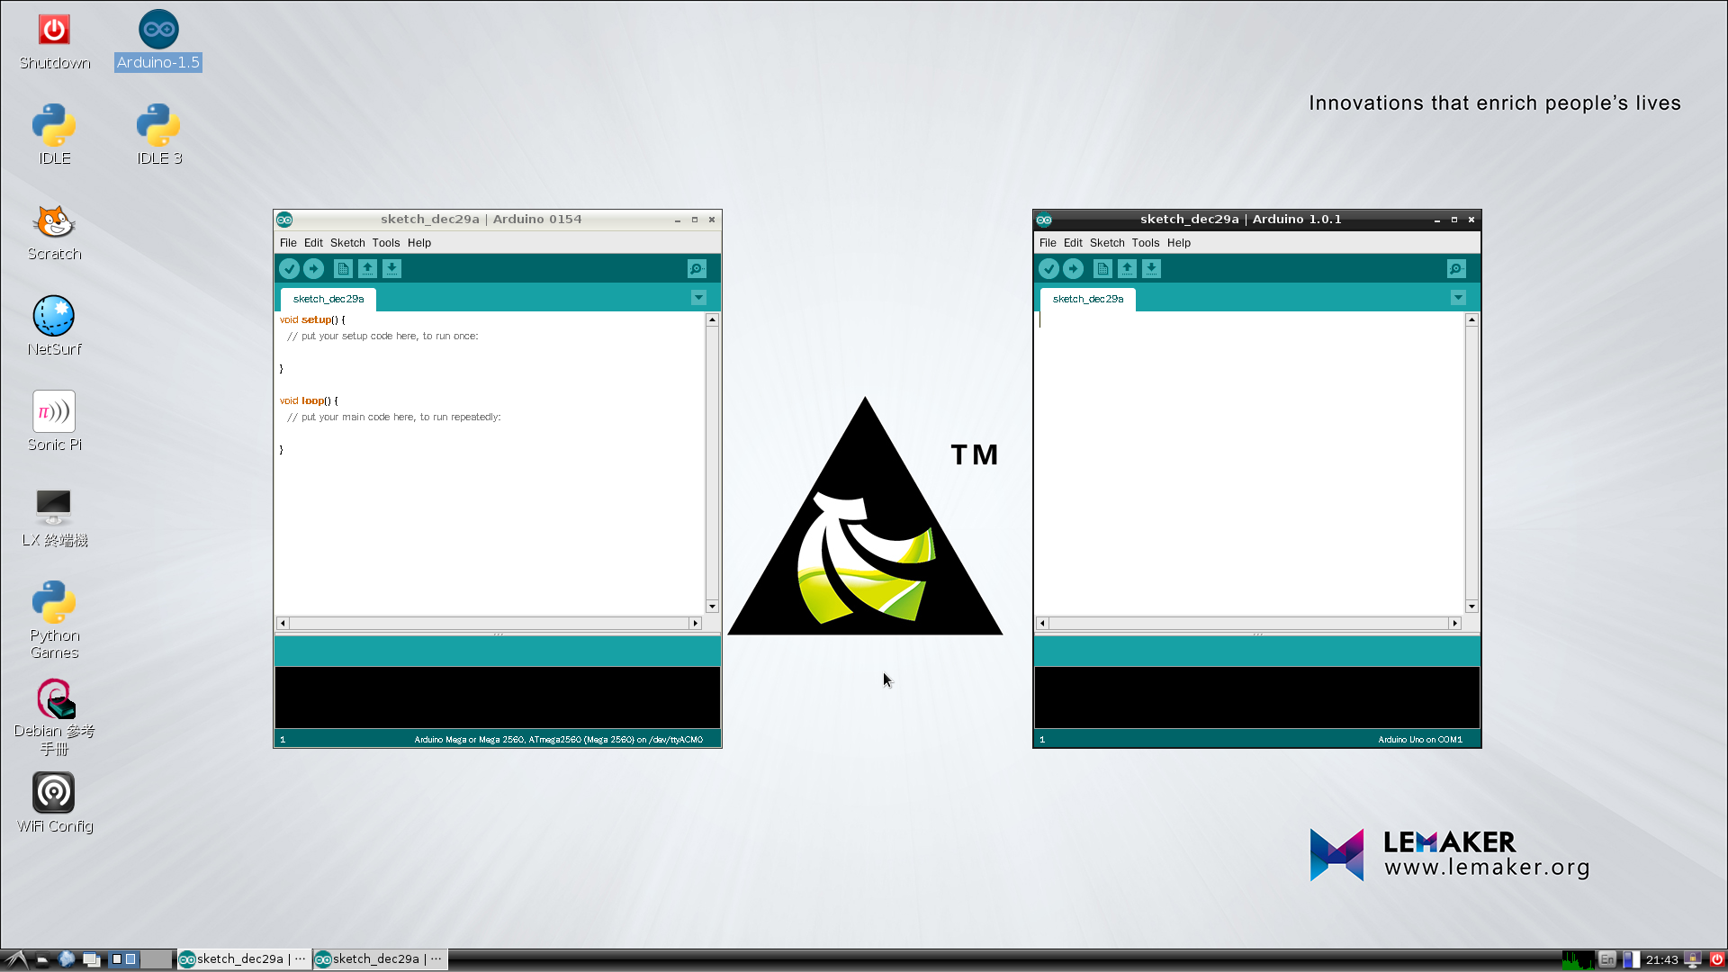Screen dimensions: 1728x972
Task: Select the IDLE 3 desktop icon
Action: pyautogui.click(x=158, y=135)
